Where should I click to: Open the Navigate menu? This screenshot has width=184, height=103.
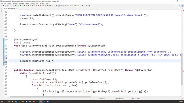[x=22, y=3]
